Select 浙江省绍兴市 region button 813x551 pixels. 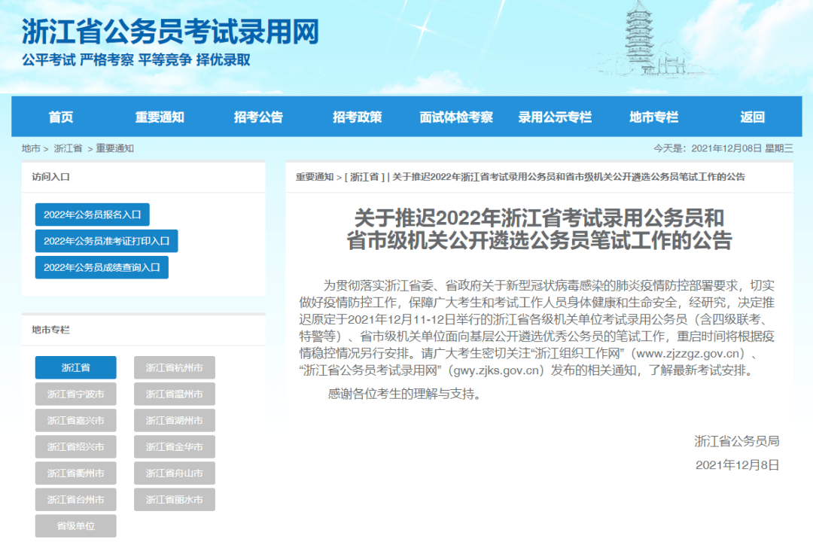76,447
